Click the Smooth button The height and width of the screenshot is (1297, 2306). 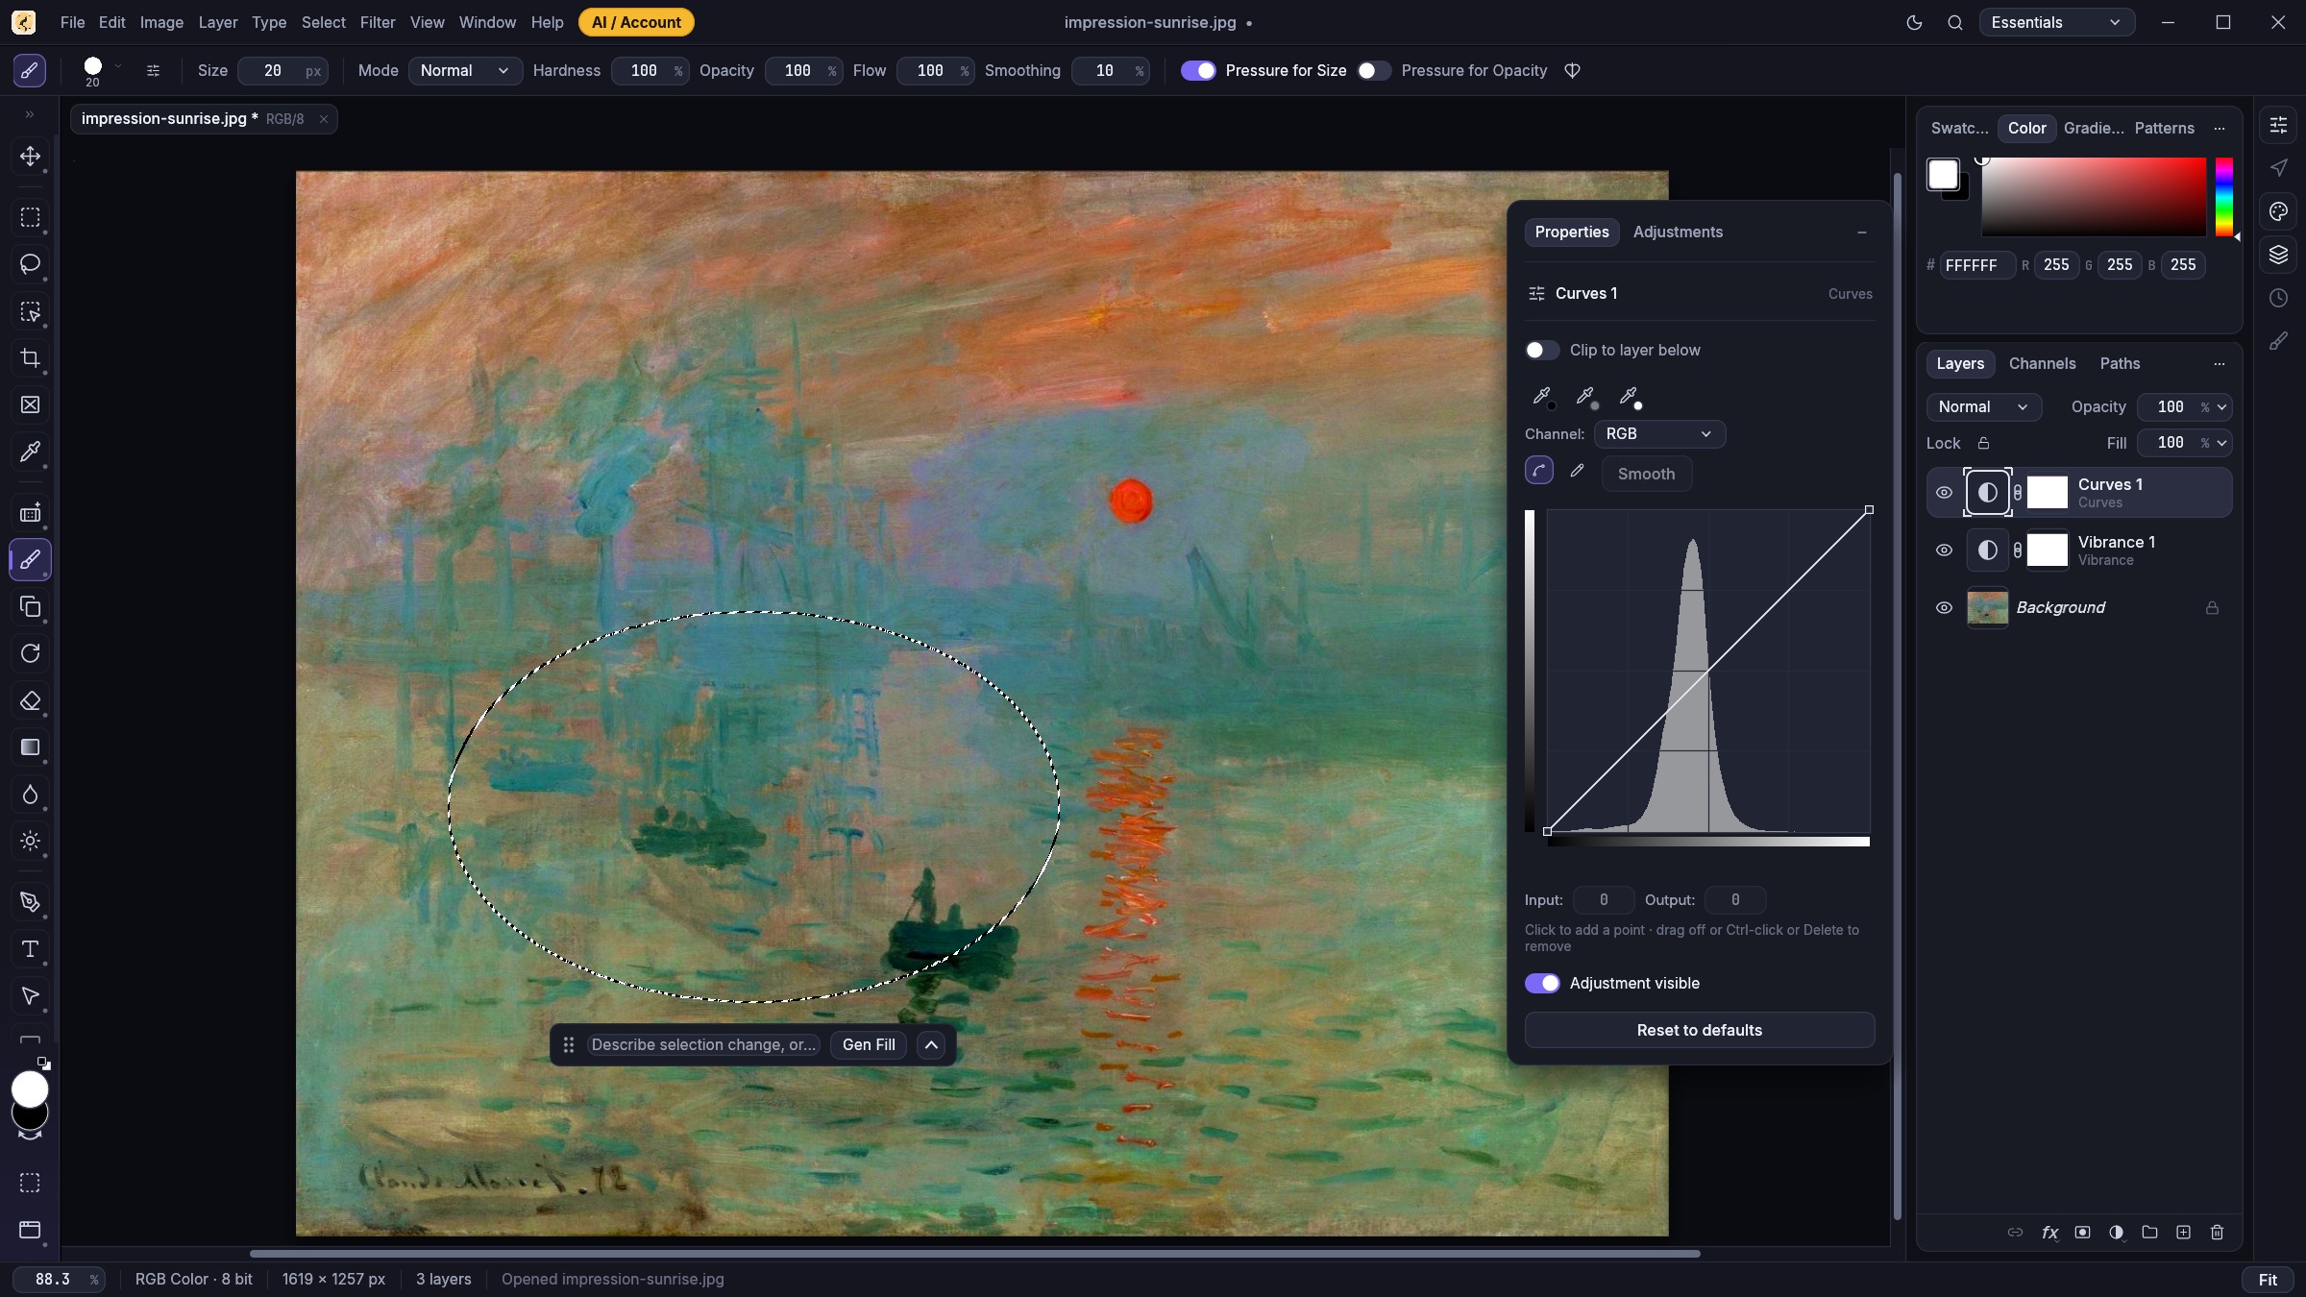(1646, 474)
